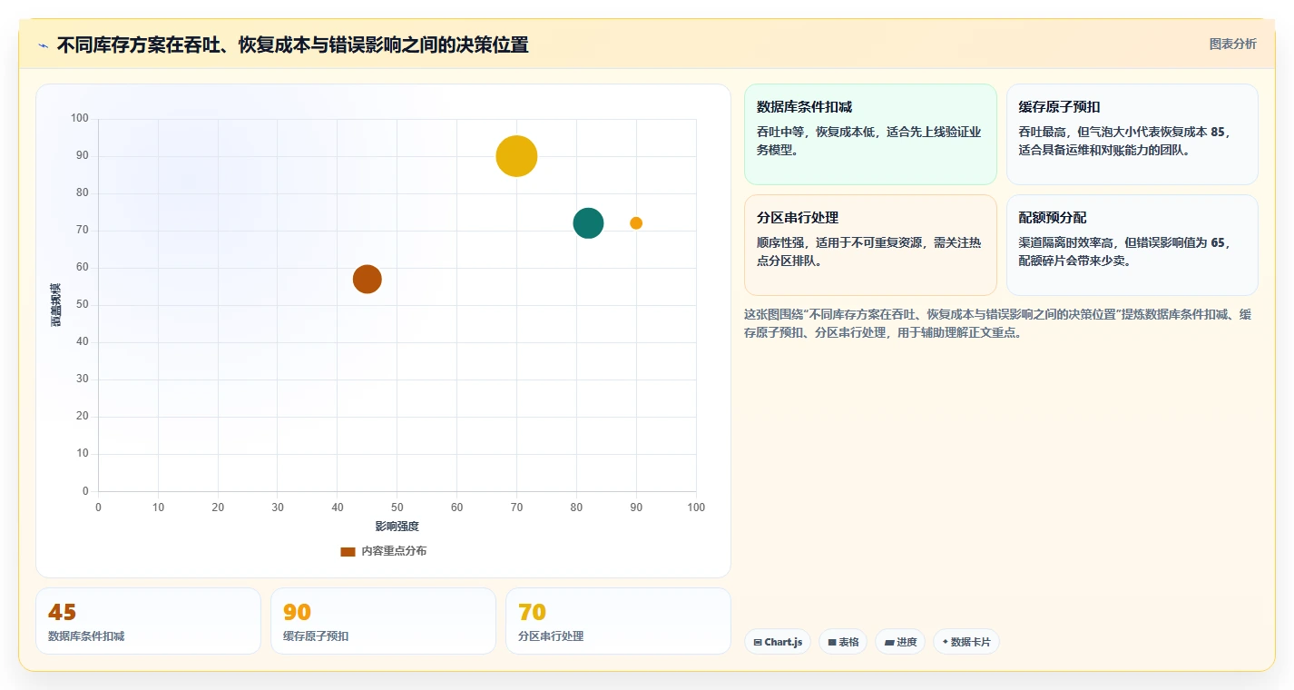Open the 缓存原子预扣 info card
Viewport: 1294px width, 690px height.
[1132, 134]
